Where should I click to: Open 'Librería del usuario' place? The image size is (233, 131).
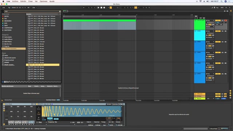click(10, 58)
